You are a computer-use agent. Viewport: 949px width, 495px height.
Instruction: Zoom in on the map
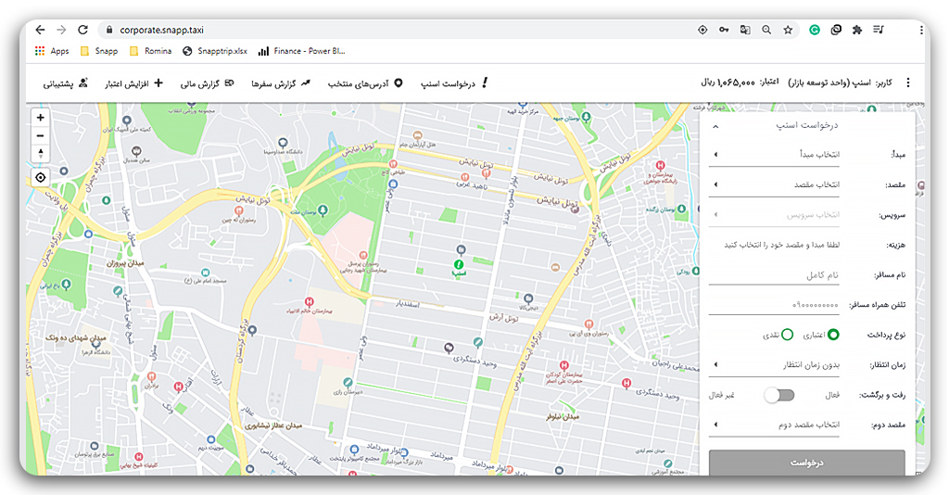(41, 118)
